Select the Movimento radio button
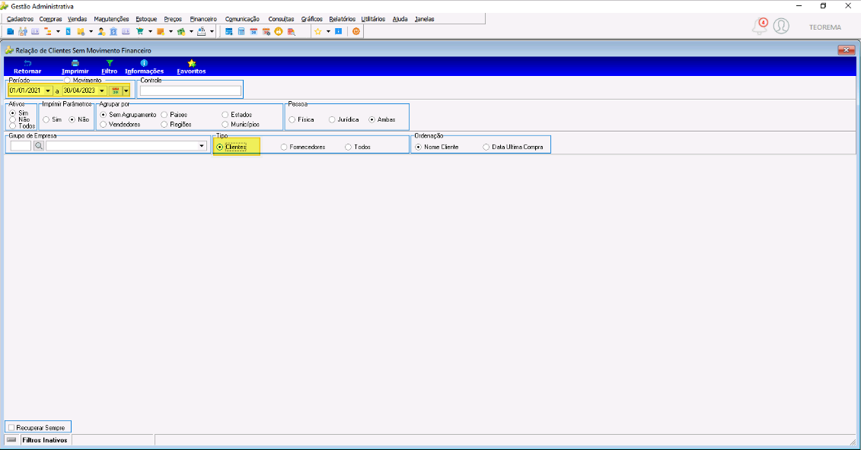 click(x=67, y=81)
